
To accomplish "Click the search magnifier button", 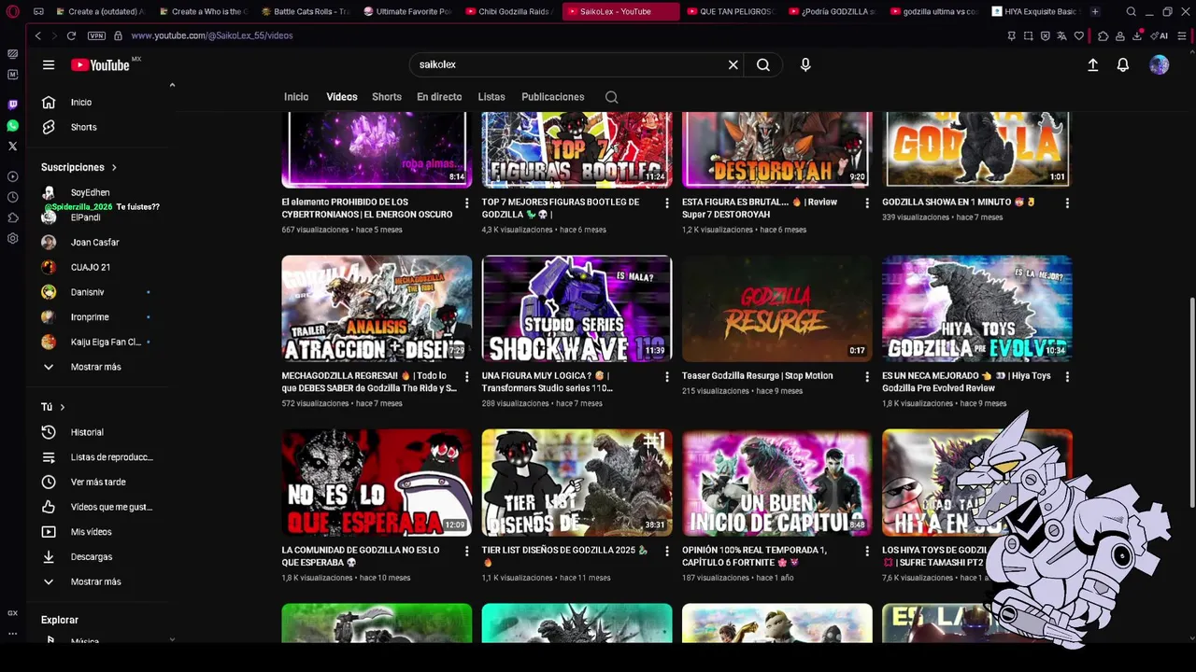I will pyautogui.click(x=763, y=64).
